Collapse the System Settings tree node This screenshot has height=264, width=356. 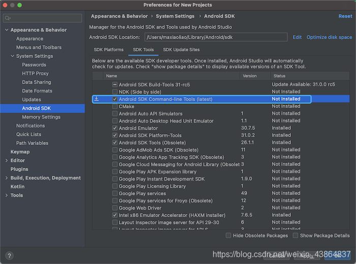[x=13, y=56]
